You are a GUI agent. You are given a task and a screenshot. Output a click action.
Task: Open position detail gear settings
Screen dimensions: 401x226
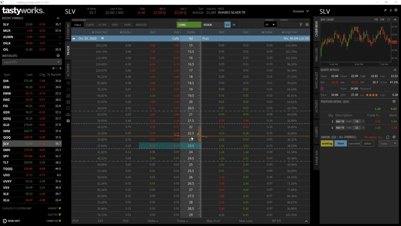coord(394,102)
